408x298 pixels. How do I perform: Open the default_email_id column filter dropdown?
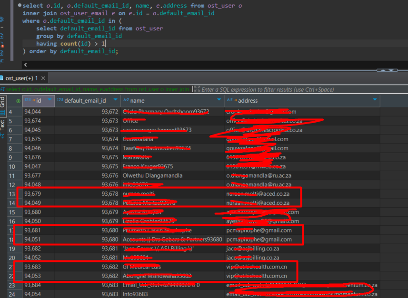pos(115,100)
